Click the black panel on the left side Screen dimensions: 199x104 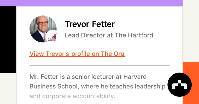coord(8,39)
